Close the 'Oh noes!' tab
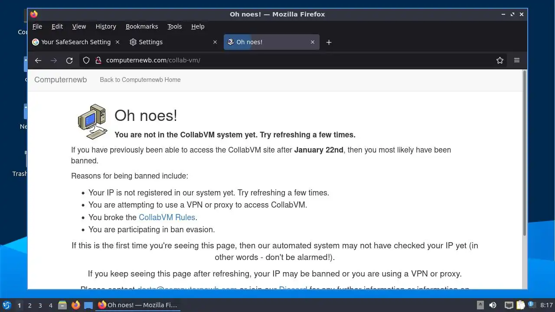The image size is (555, 312). coord(313,42)
